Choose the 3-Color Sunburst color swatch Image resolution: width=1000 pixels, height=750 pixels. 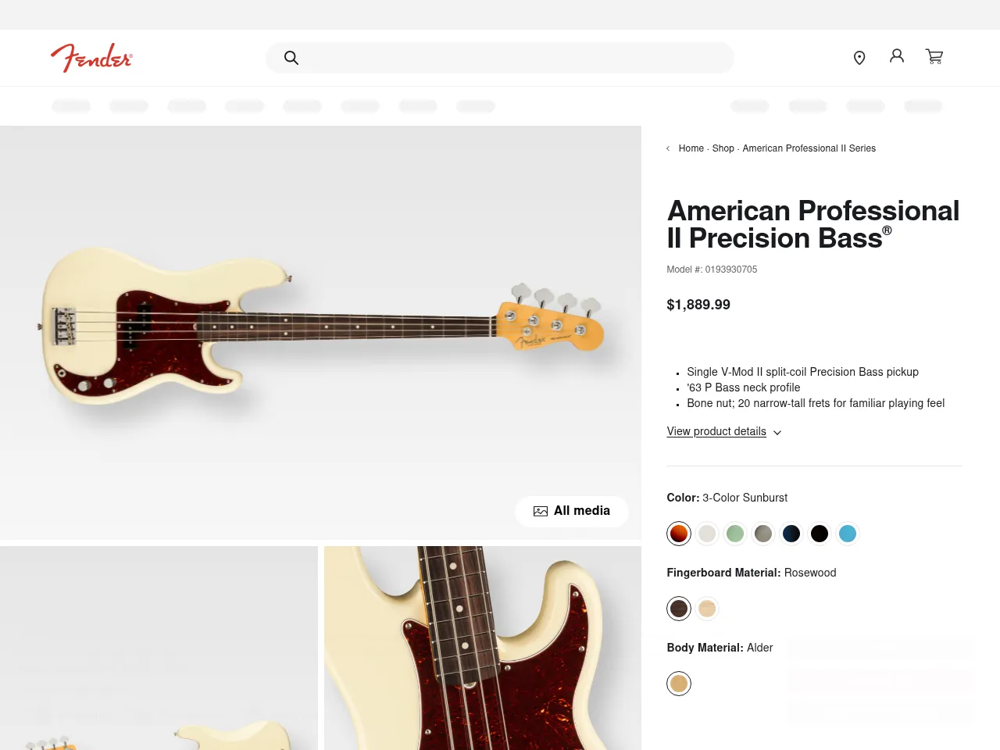coord(679,534)
